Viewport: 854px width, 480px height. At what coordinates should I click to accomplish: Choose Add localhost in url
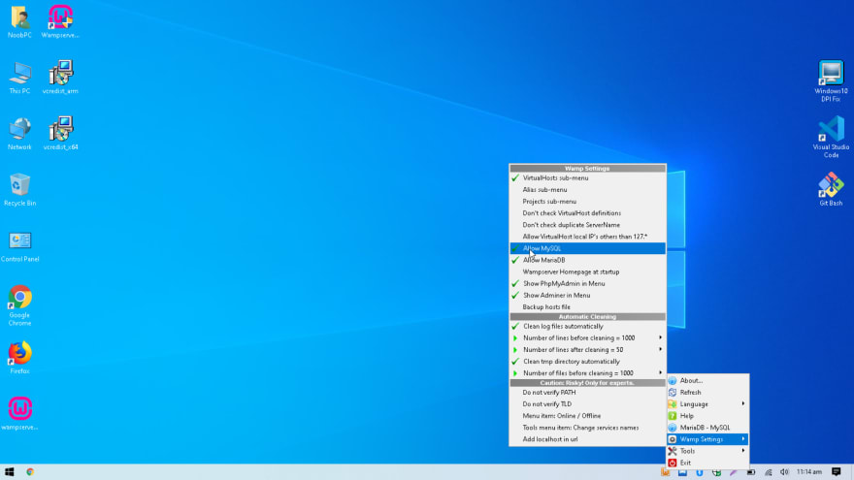tap(587, 439)
